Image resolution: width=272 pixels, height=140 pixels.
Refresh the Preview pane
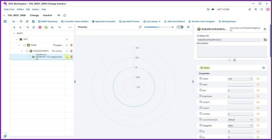click(140, 27)
